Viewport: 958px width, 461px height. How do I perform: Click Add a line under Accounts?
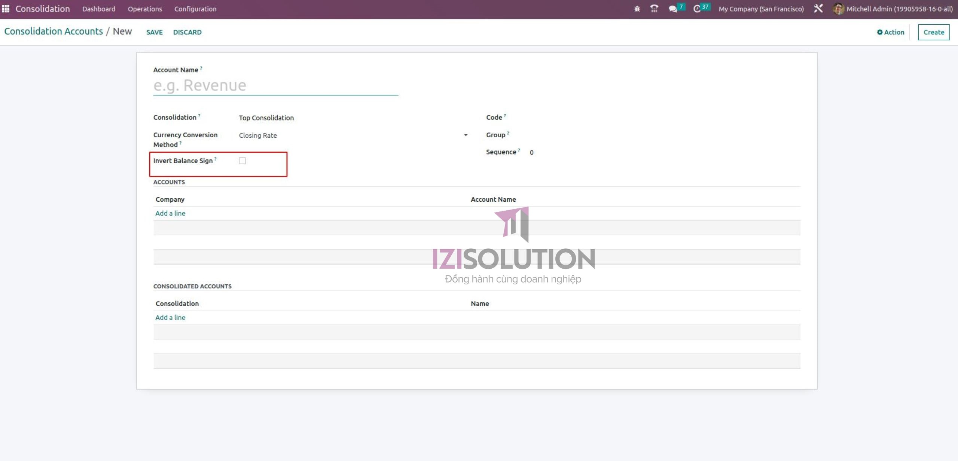click(x=170, y=213)
